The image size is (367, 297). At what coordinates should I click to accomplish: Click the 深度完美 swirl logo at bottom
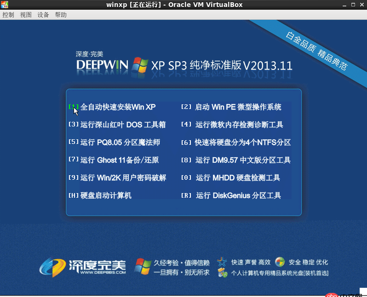pos(52,267)
